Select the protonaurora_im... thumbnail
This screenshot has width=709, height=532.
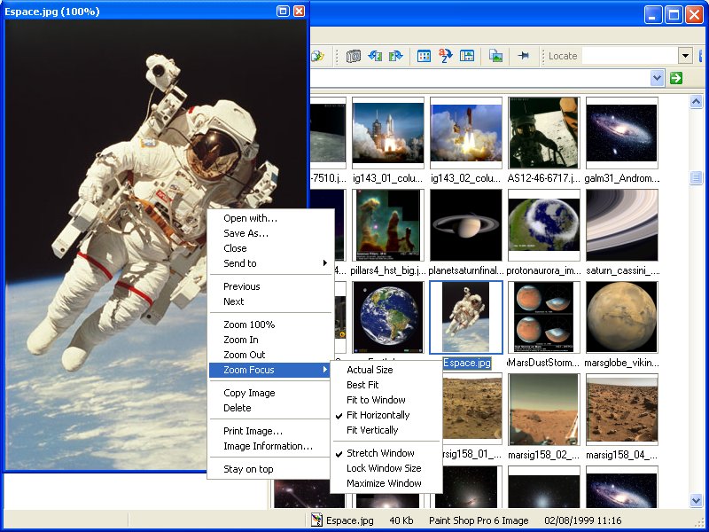[x=543, y=225]
